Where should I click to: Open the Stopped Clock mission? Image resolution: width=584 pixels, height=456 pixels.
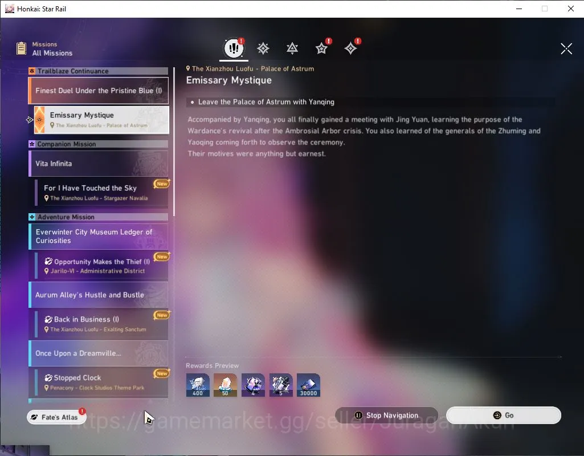[101, 382]
